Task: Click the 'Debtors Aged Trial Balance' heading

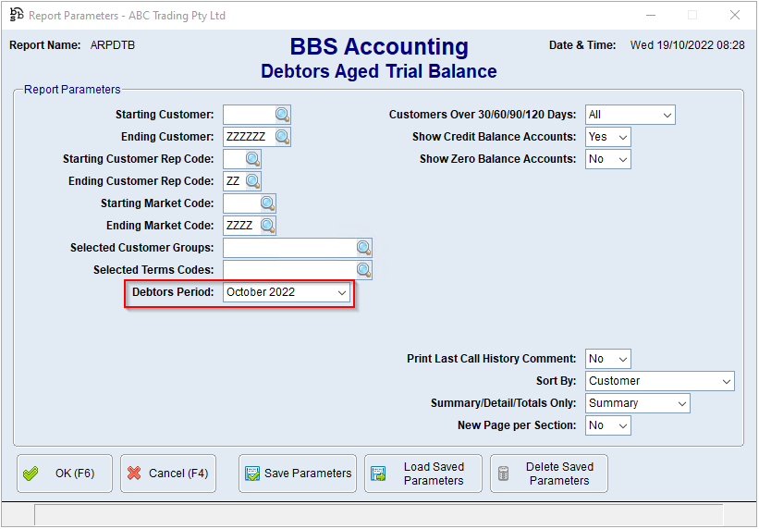Action: tap(379, 71)
